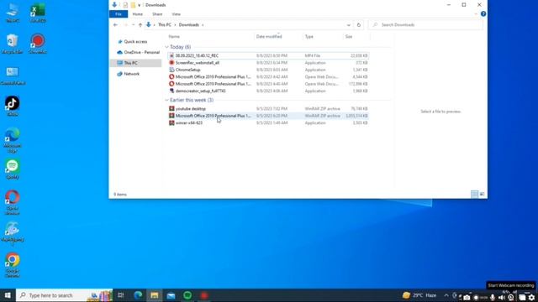Select the winrar-x64-623 application file
This screenshot has height=302, width=538.
click(268, 123)
